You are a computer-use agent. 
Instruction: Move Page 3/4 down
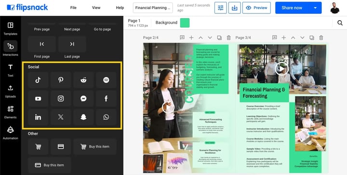point(302,37)
